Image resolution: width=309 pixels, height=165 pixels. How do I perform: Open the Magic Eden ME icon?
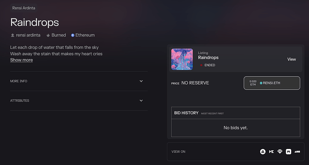click(271, 152)
